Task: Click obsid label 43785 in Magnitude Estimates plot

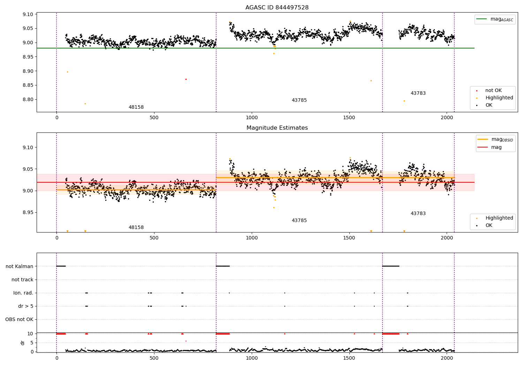Action: tap(299, 221)
